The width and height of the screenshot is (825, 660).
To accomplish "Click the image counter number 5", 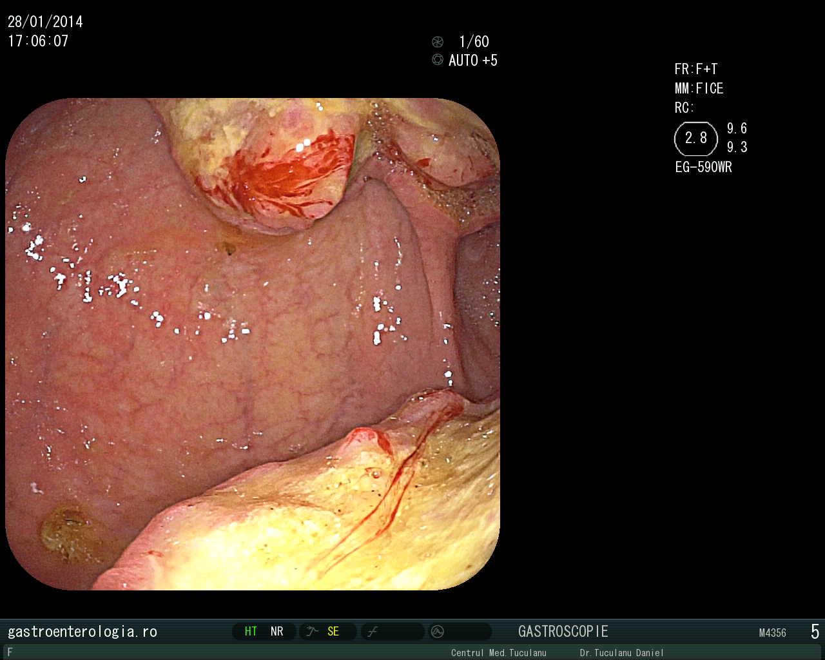I will pyautogui.click(x=815, y=632).
